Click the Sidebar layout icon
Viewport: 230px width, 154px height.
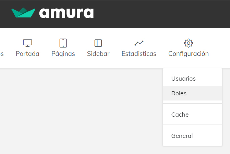[x=98, y=43]
